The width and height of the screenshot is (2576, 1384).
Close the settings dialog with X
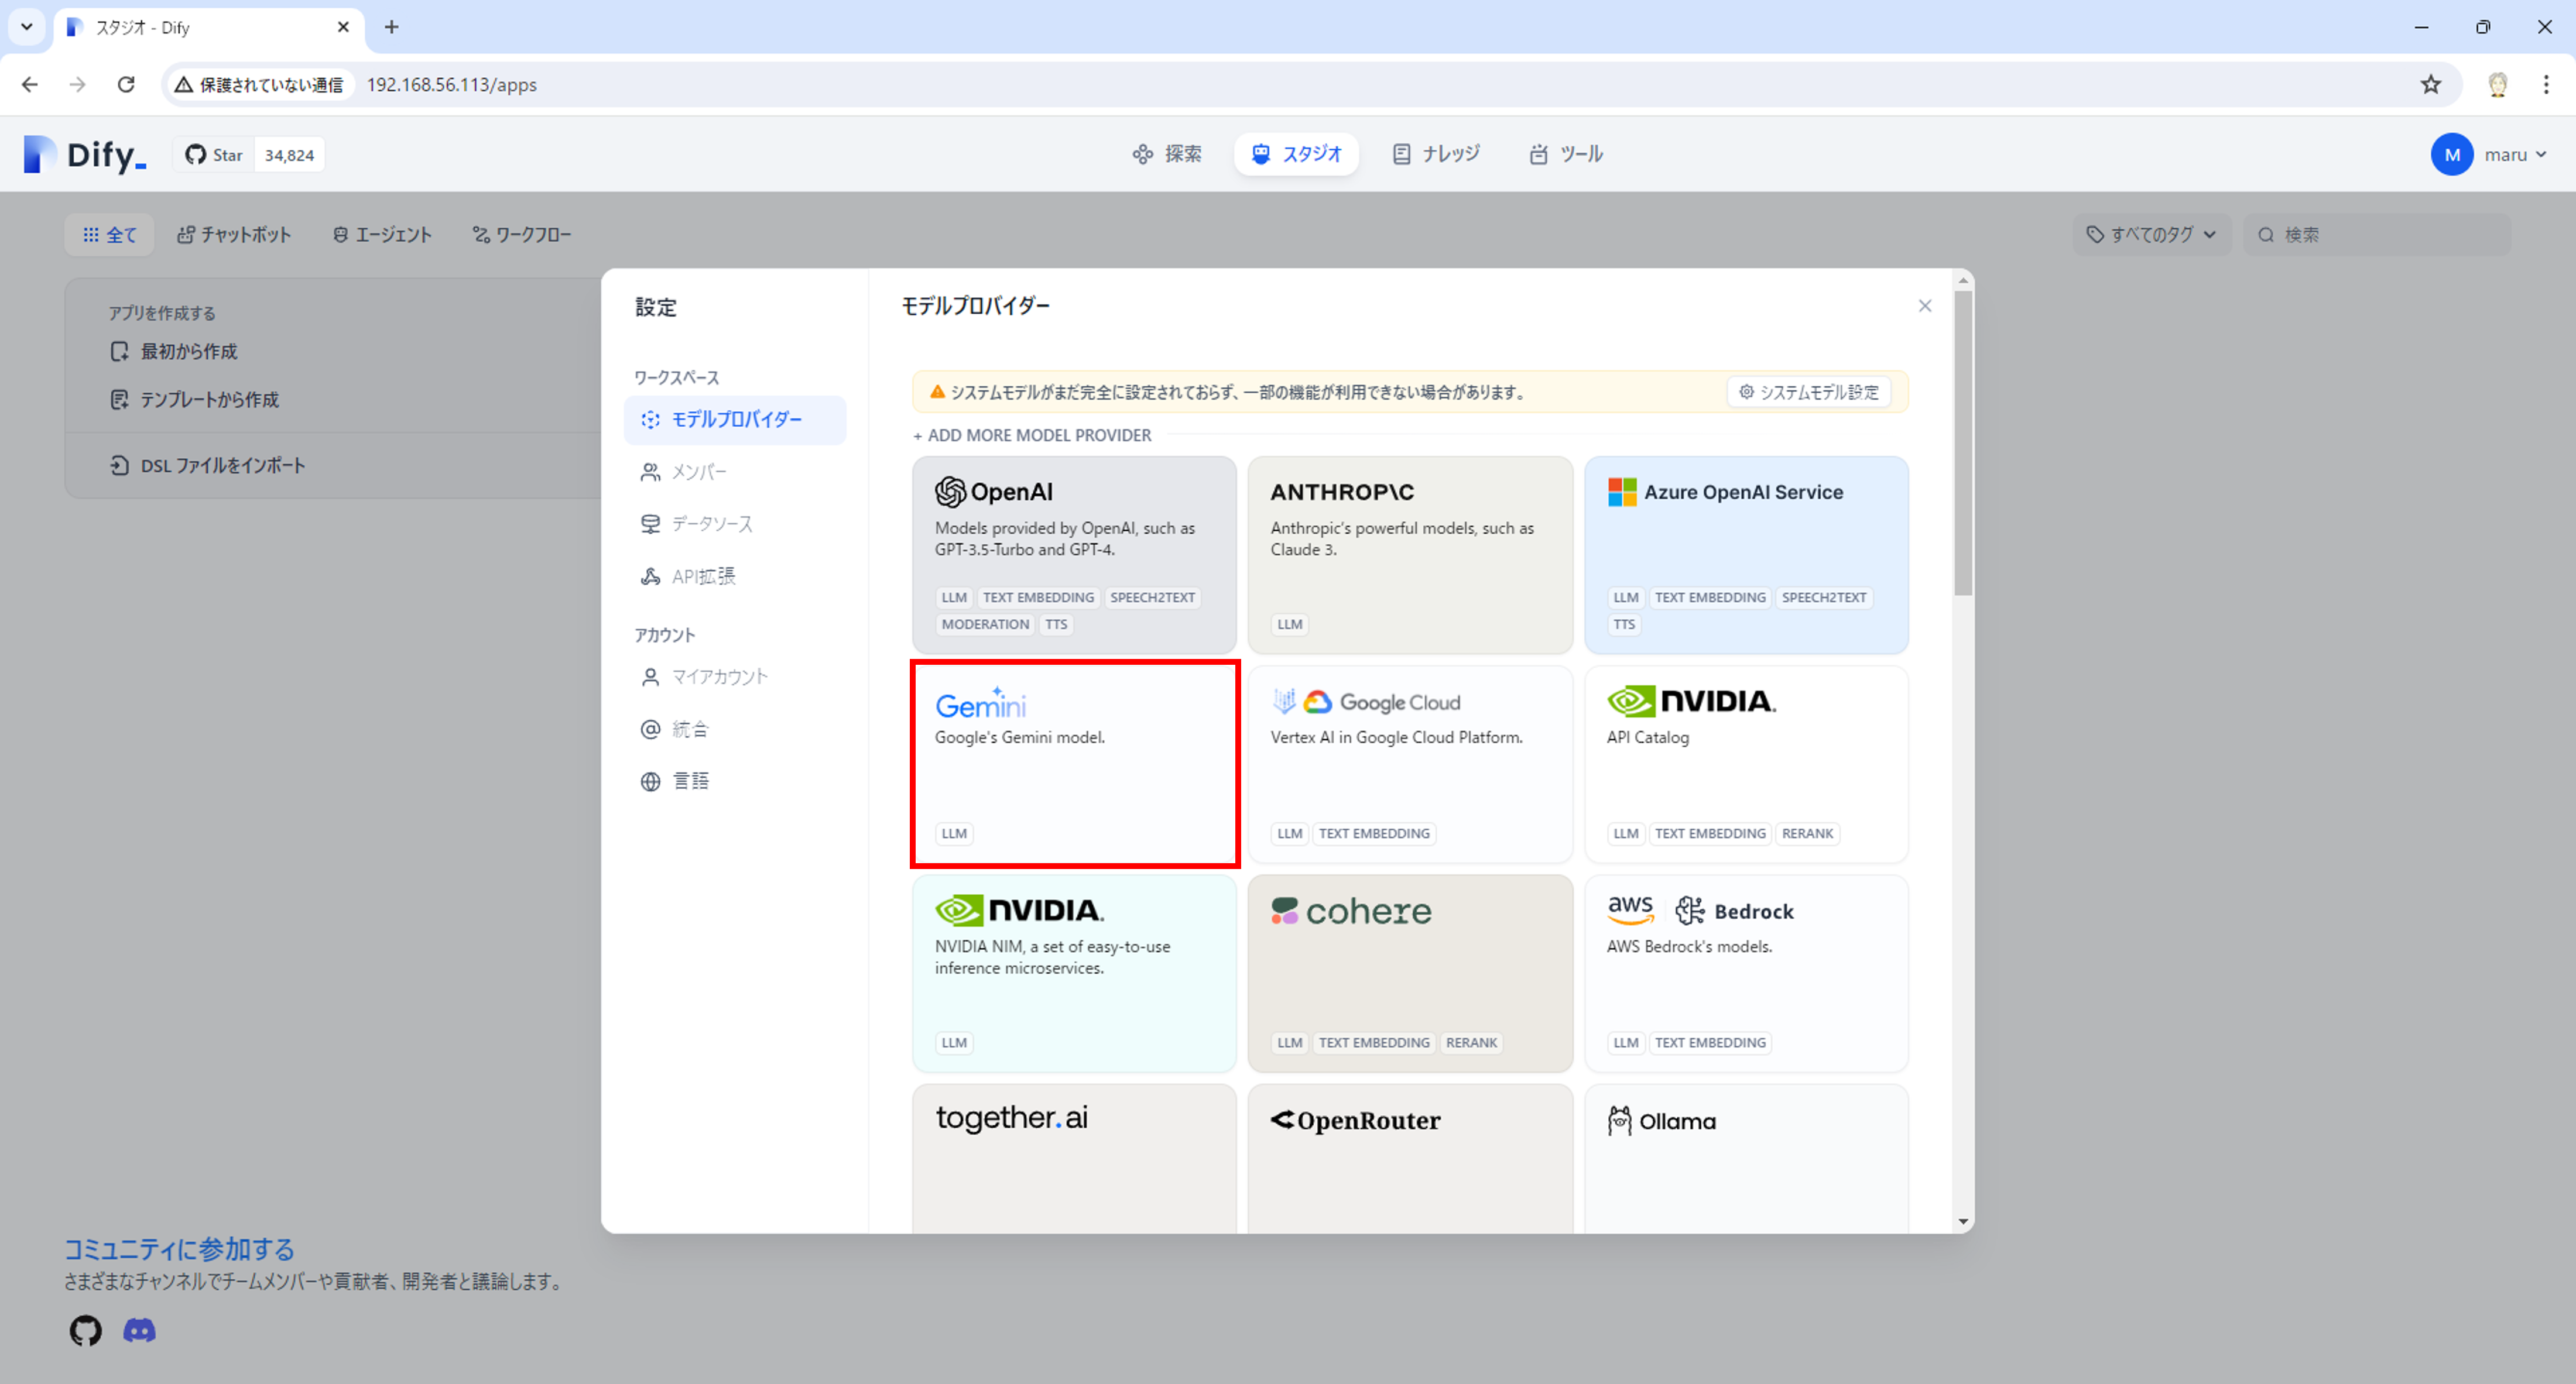pyautogui.click(x=1924, y=306)
